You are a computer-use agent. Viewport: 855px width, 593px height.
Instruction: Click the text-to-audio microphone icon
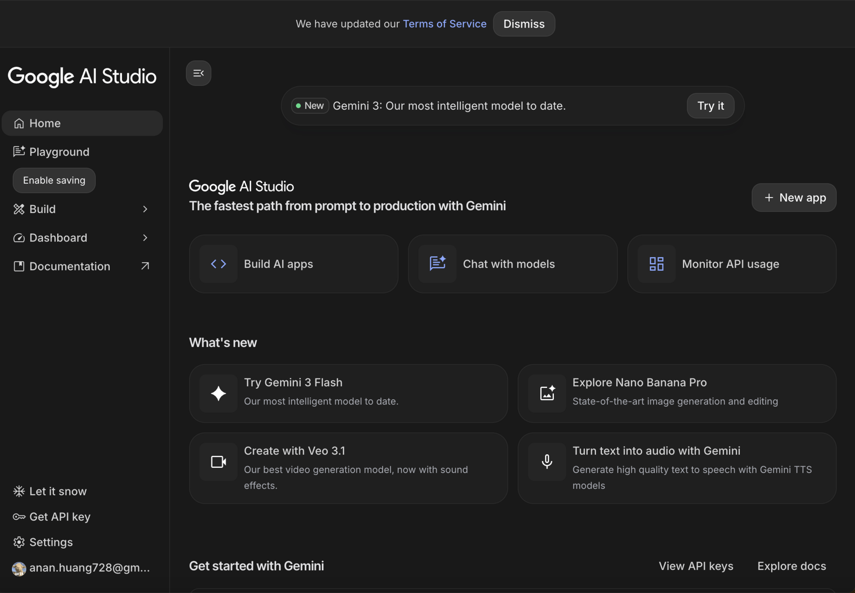coord(547,462)
